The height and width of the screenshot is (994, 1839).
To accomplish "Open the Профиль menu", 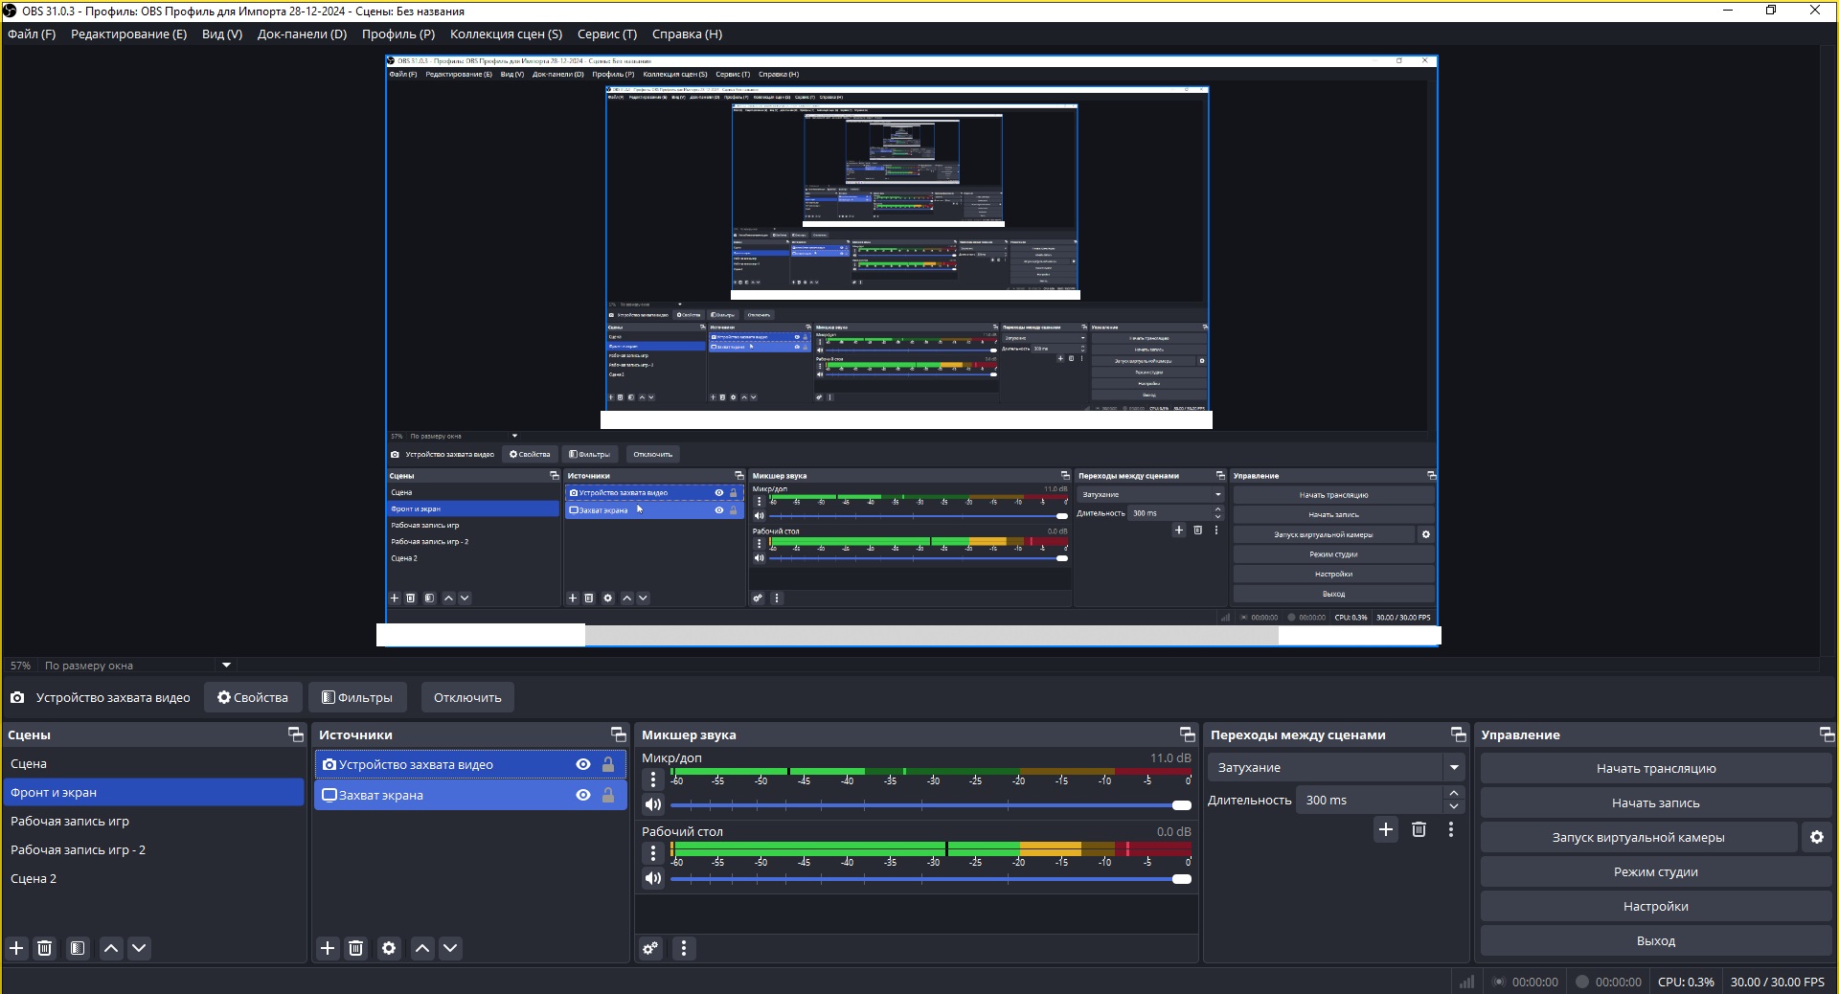I will [398, 34].
